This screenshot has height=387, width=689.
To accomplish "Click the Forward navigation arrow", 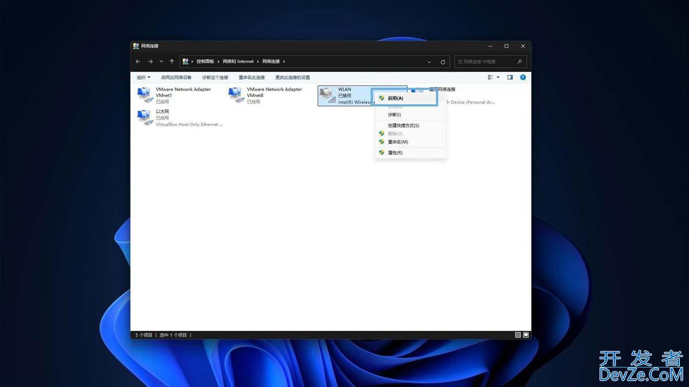I will pos(150,61).
